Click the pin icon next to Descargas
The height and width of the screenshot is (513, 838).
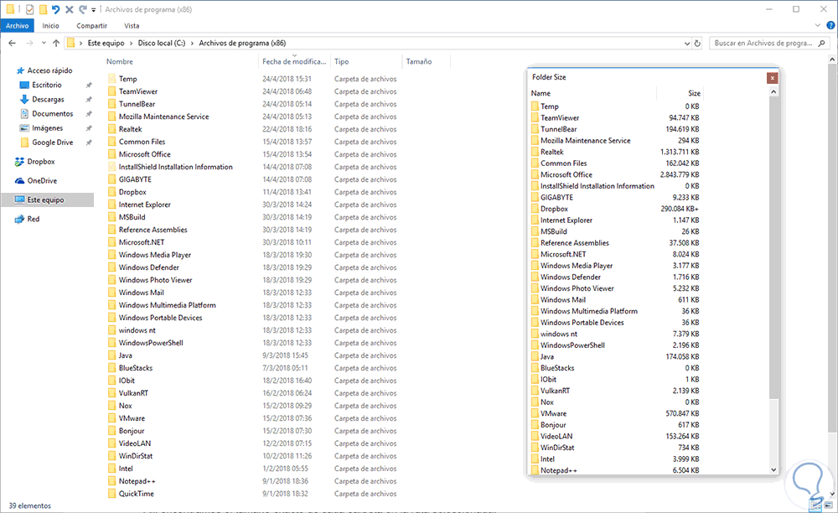(x=89, y=100)
